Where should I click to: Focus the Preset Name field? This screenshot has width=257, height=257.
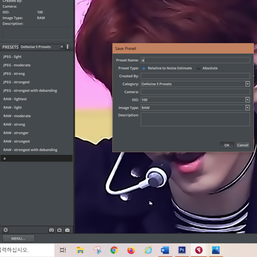195,60
